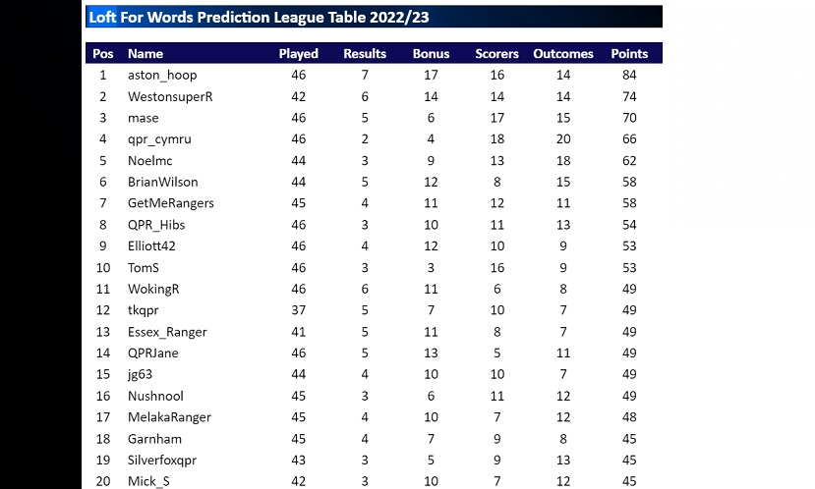Click the WestonsuperR player name
This screenshot has height=489, width=815.
coord(170,96)
